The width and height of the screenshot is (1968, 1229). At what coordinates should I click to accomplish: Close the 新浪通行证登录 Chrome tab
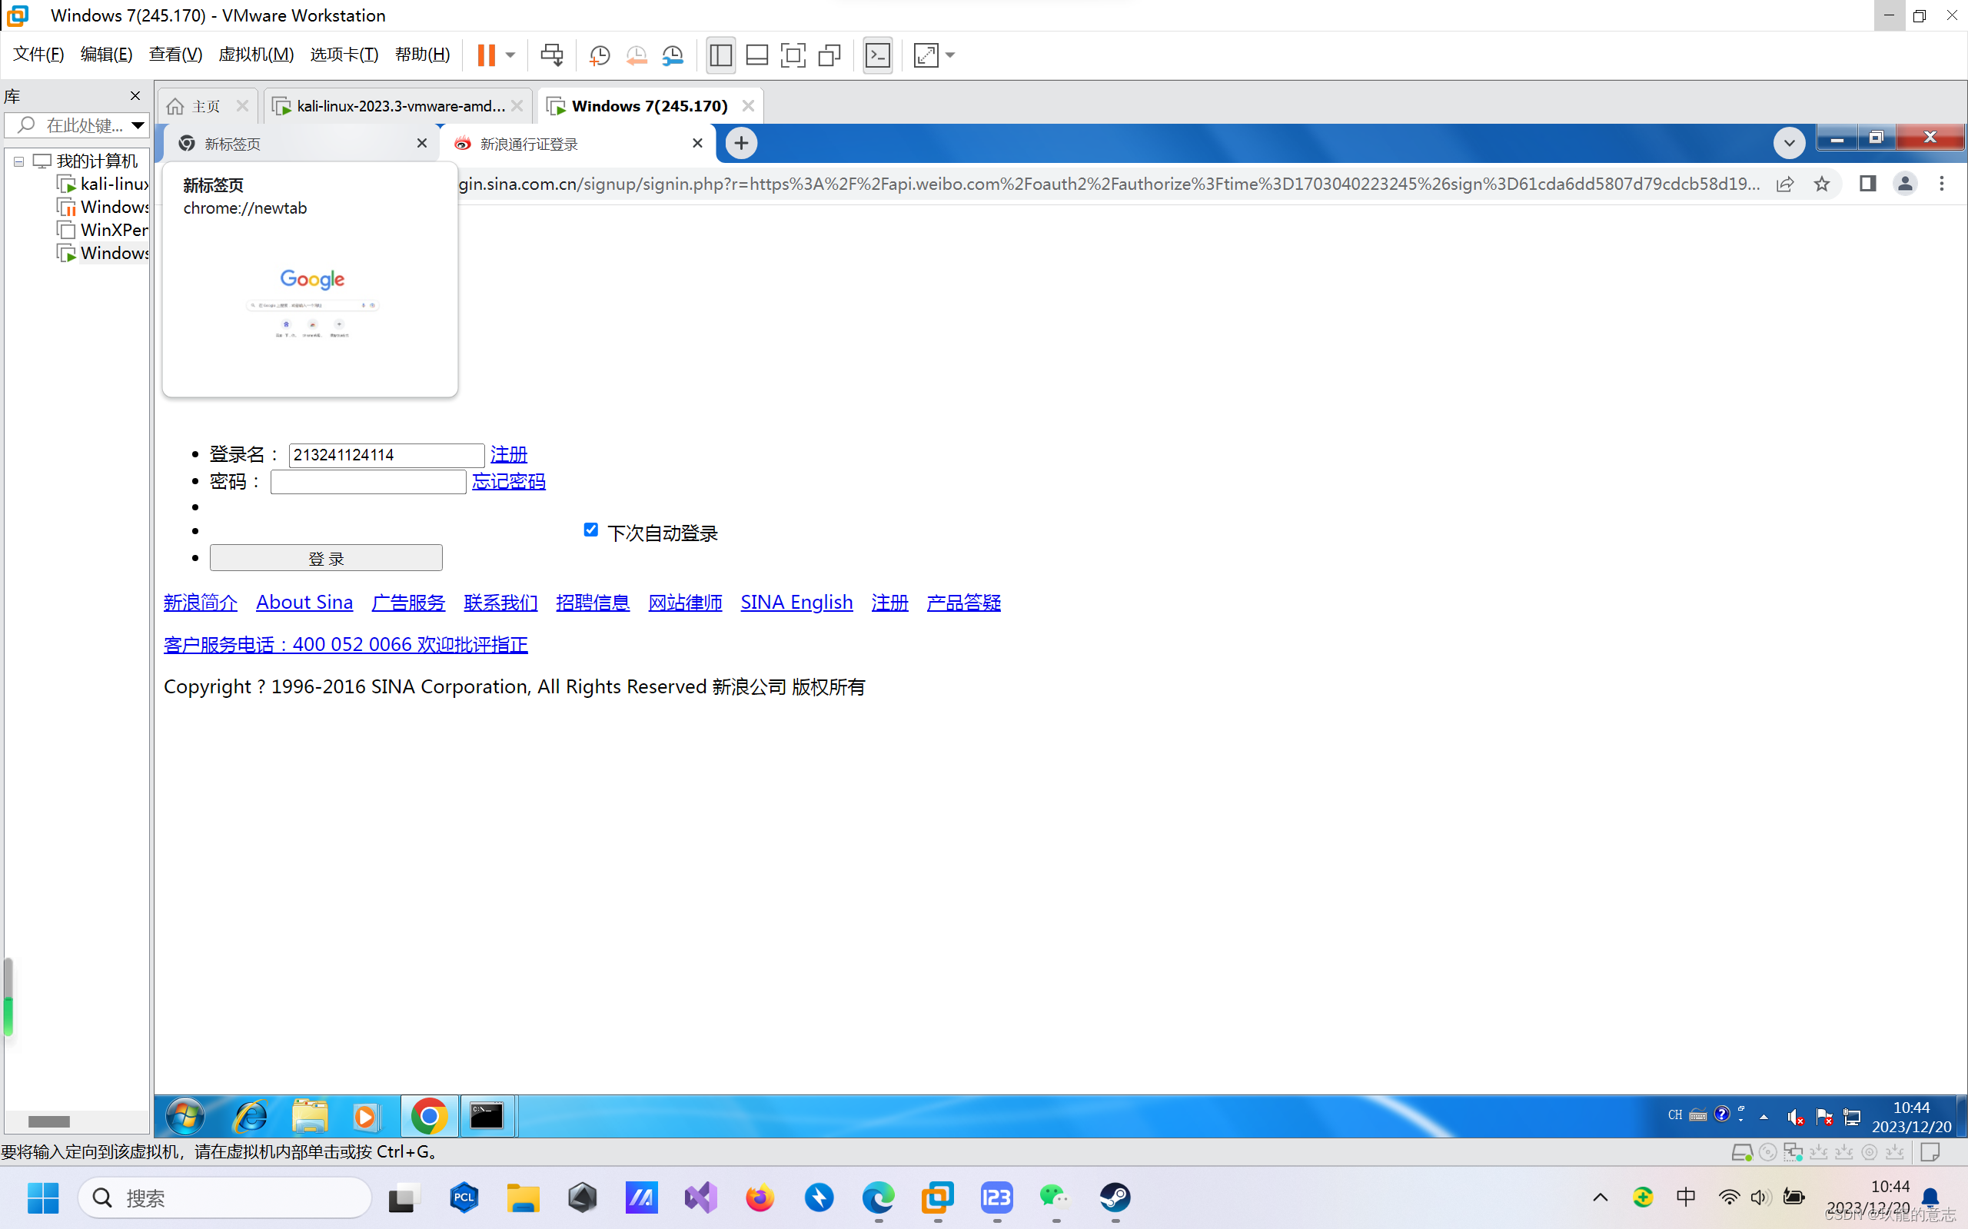[x=696, y=144]
